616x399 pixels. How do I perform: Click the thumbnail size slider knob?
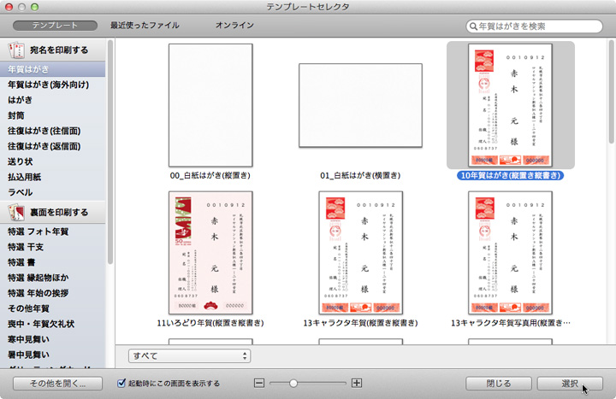pos(293,384)
